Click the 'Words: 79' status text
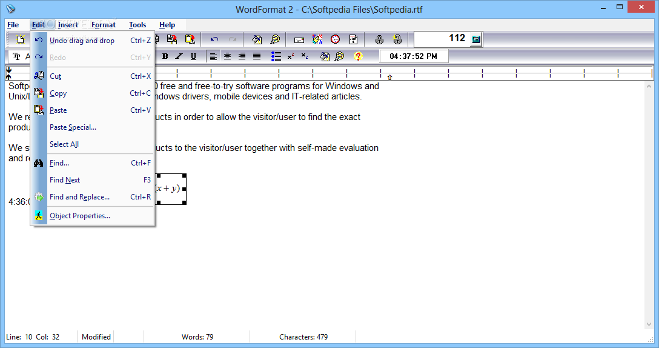 (x=197, y=337)
